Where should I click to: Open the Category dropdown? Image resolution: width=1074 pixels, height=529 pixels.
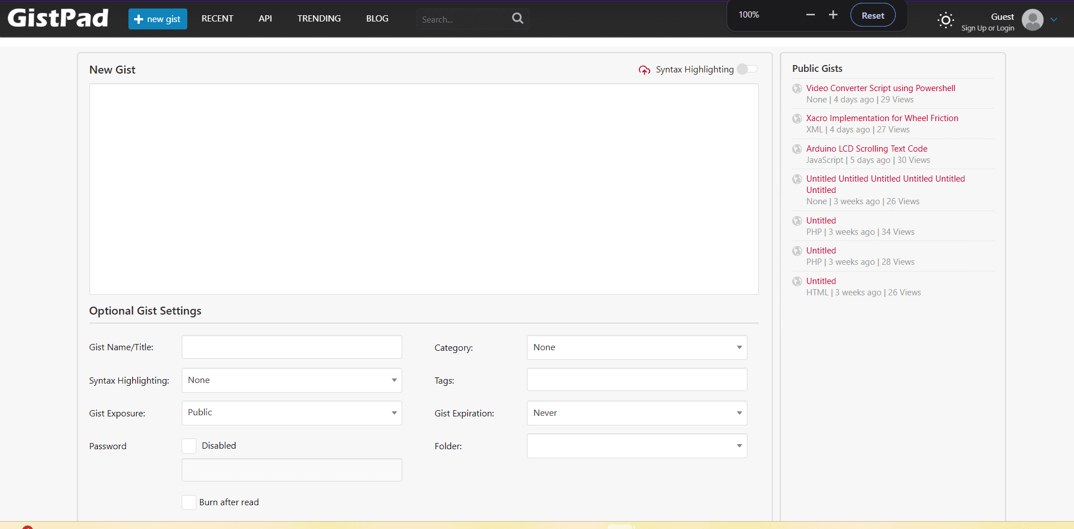(636, 347)
